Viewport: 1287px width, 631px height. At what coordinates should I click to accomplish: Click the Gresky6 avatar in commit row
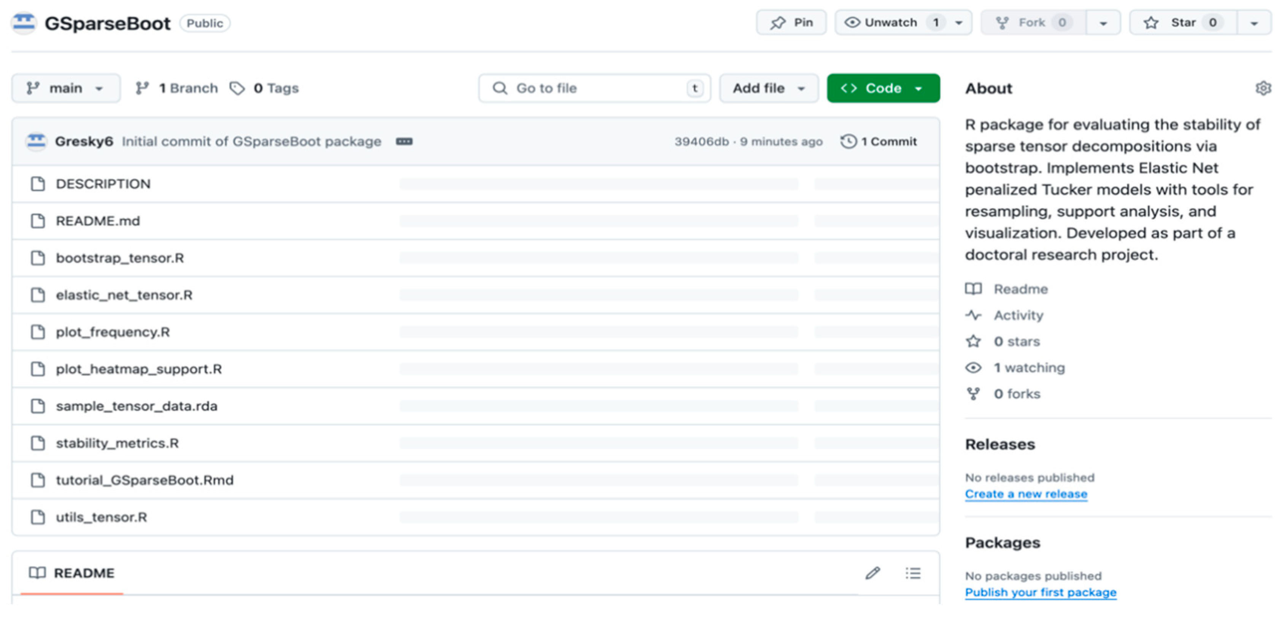click(x=36, y=142)
